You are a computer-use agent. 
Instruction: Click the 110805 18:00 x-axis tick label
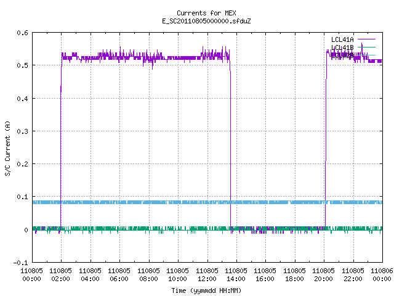[x=294, y=274]
